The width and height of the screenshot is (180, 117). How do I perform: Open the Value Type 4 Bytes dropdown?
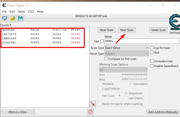[x=127, y=54]
